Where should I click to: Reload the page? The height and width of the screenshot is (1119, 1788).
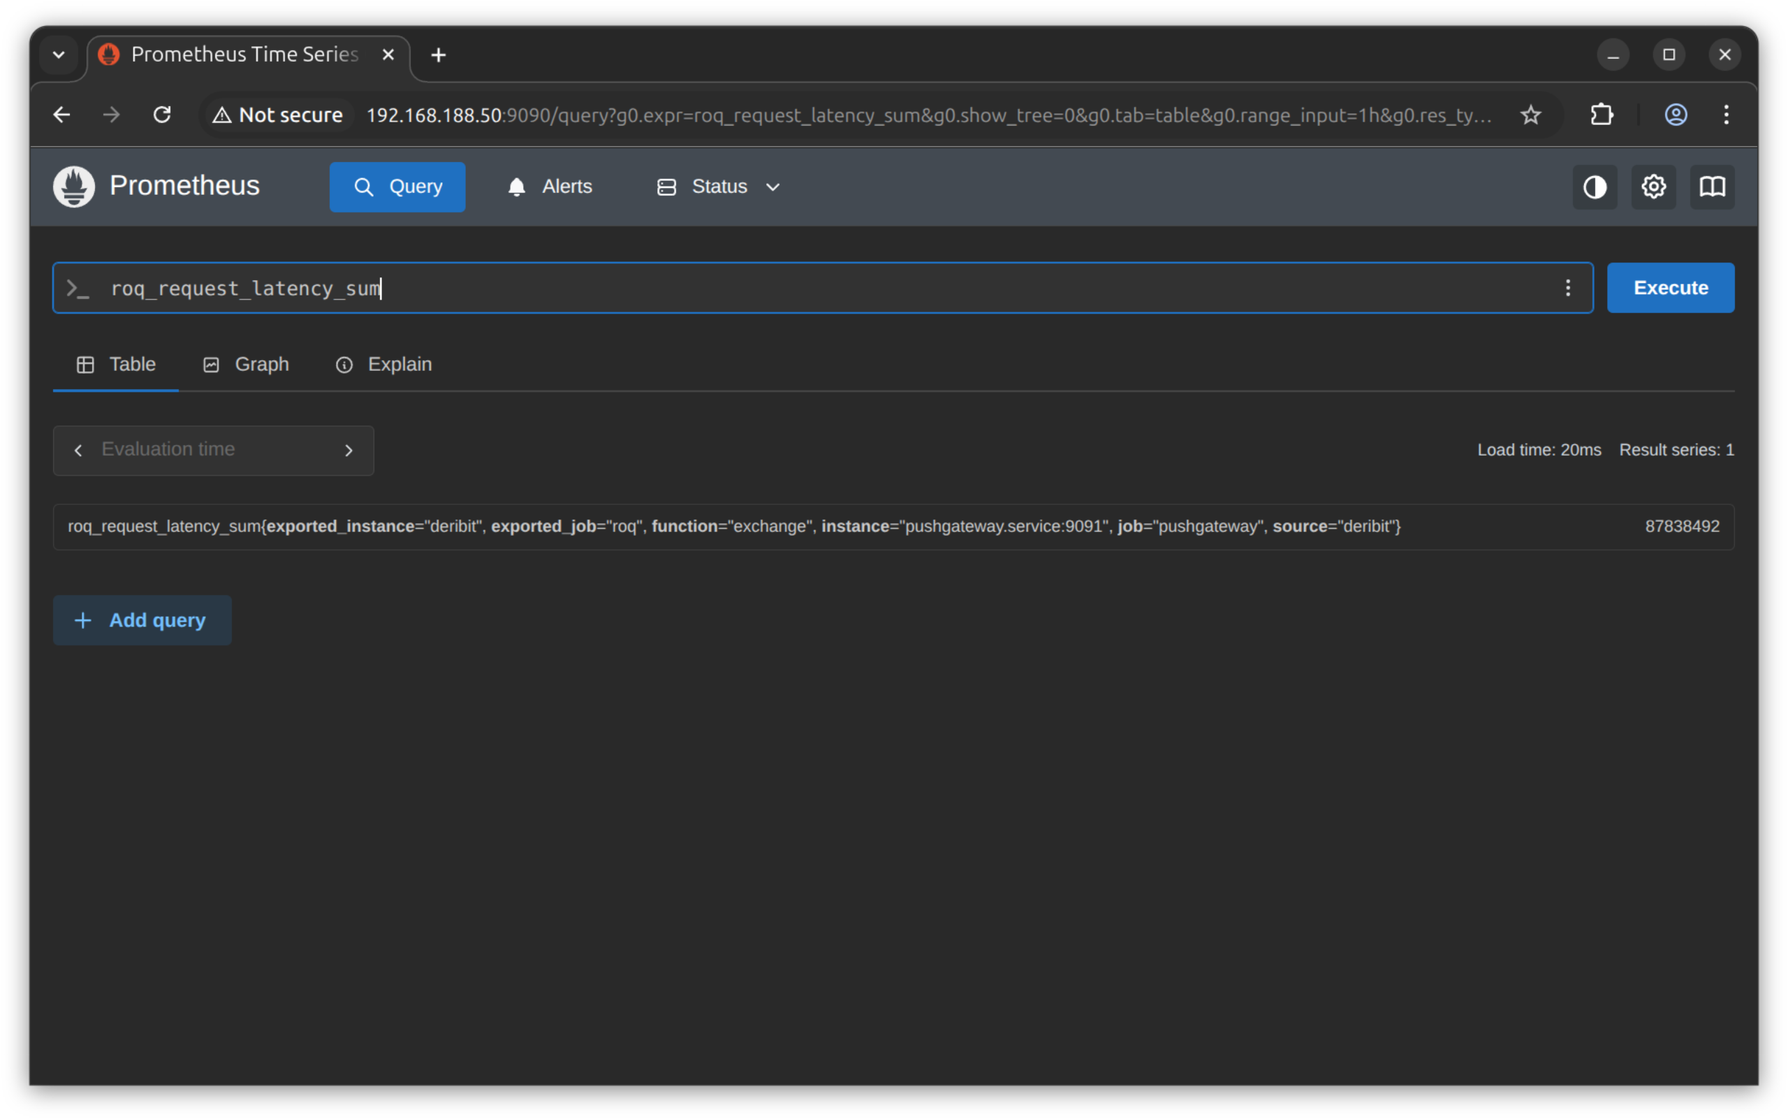click(x=162, y=115)
